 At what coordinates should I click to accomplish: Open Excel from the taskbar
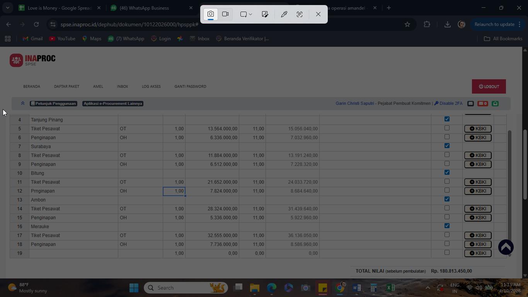(x=391, y=288)
